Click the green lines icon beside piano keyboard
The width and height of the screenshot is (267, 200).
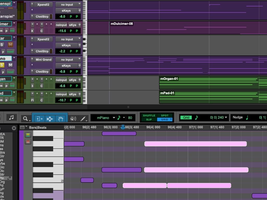[28, 135]
